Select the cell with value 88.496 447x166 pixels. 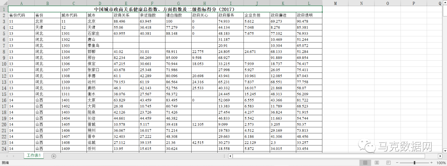(x=126, y=21)
